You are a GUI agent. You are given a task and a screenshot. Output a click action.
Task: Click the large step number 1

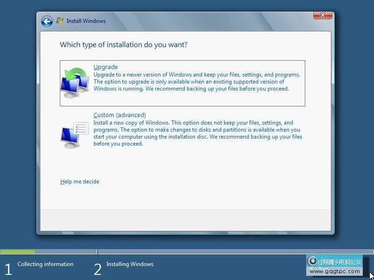click(8, 269)
